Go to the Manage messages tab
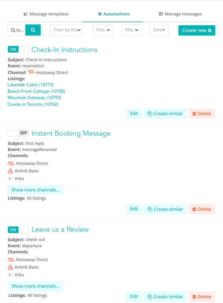The height and width of the screenshot is (303, 223). pos(180,14)
